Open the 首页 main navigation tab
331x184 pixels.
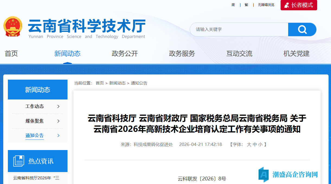point(11,54)
